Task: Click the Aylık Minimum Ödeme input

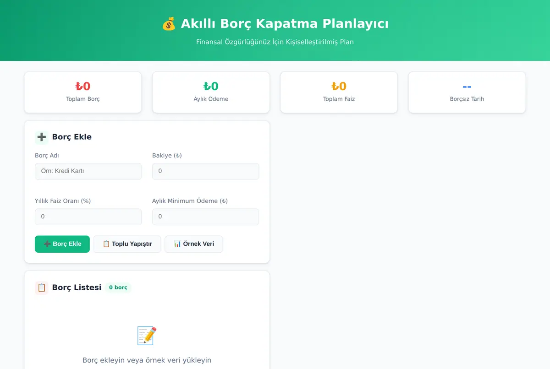Action: pos(206,217)
